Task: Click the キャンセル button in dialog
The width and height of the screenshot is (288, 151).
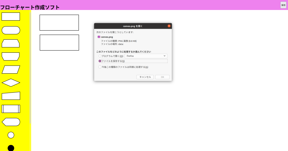Action: pos(145,77)
